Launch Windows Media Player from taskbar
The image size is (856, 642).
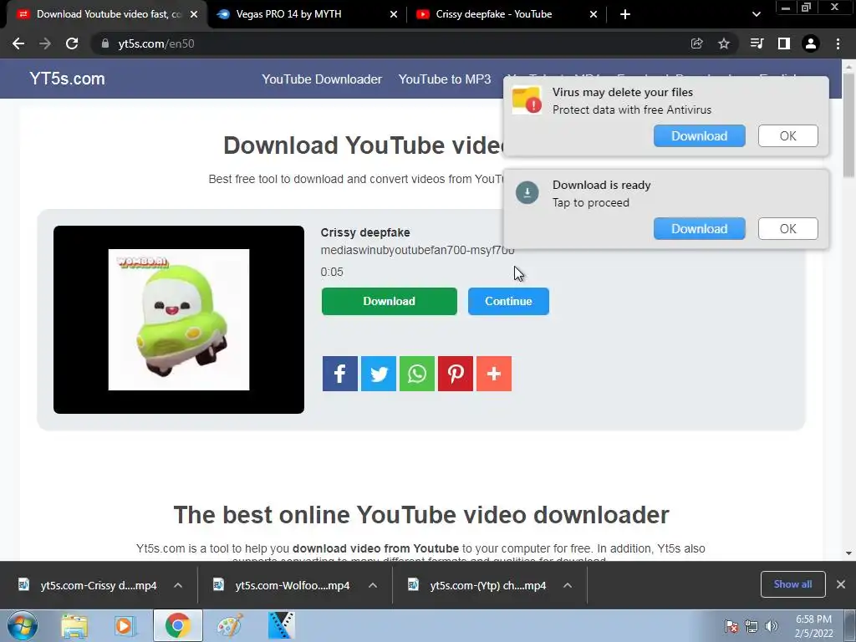point(125,626)
